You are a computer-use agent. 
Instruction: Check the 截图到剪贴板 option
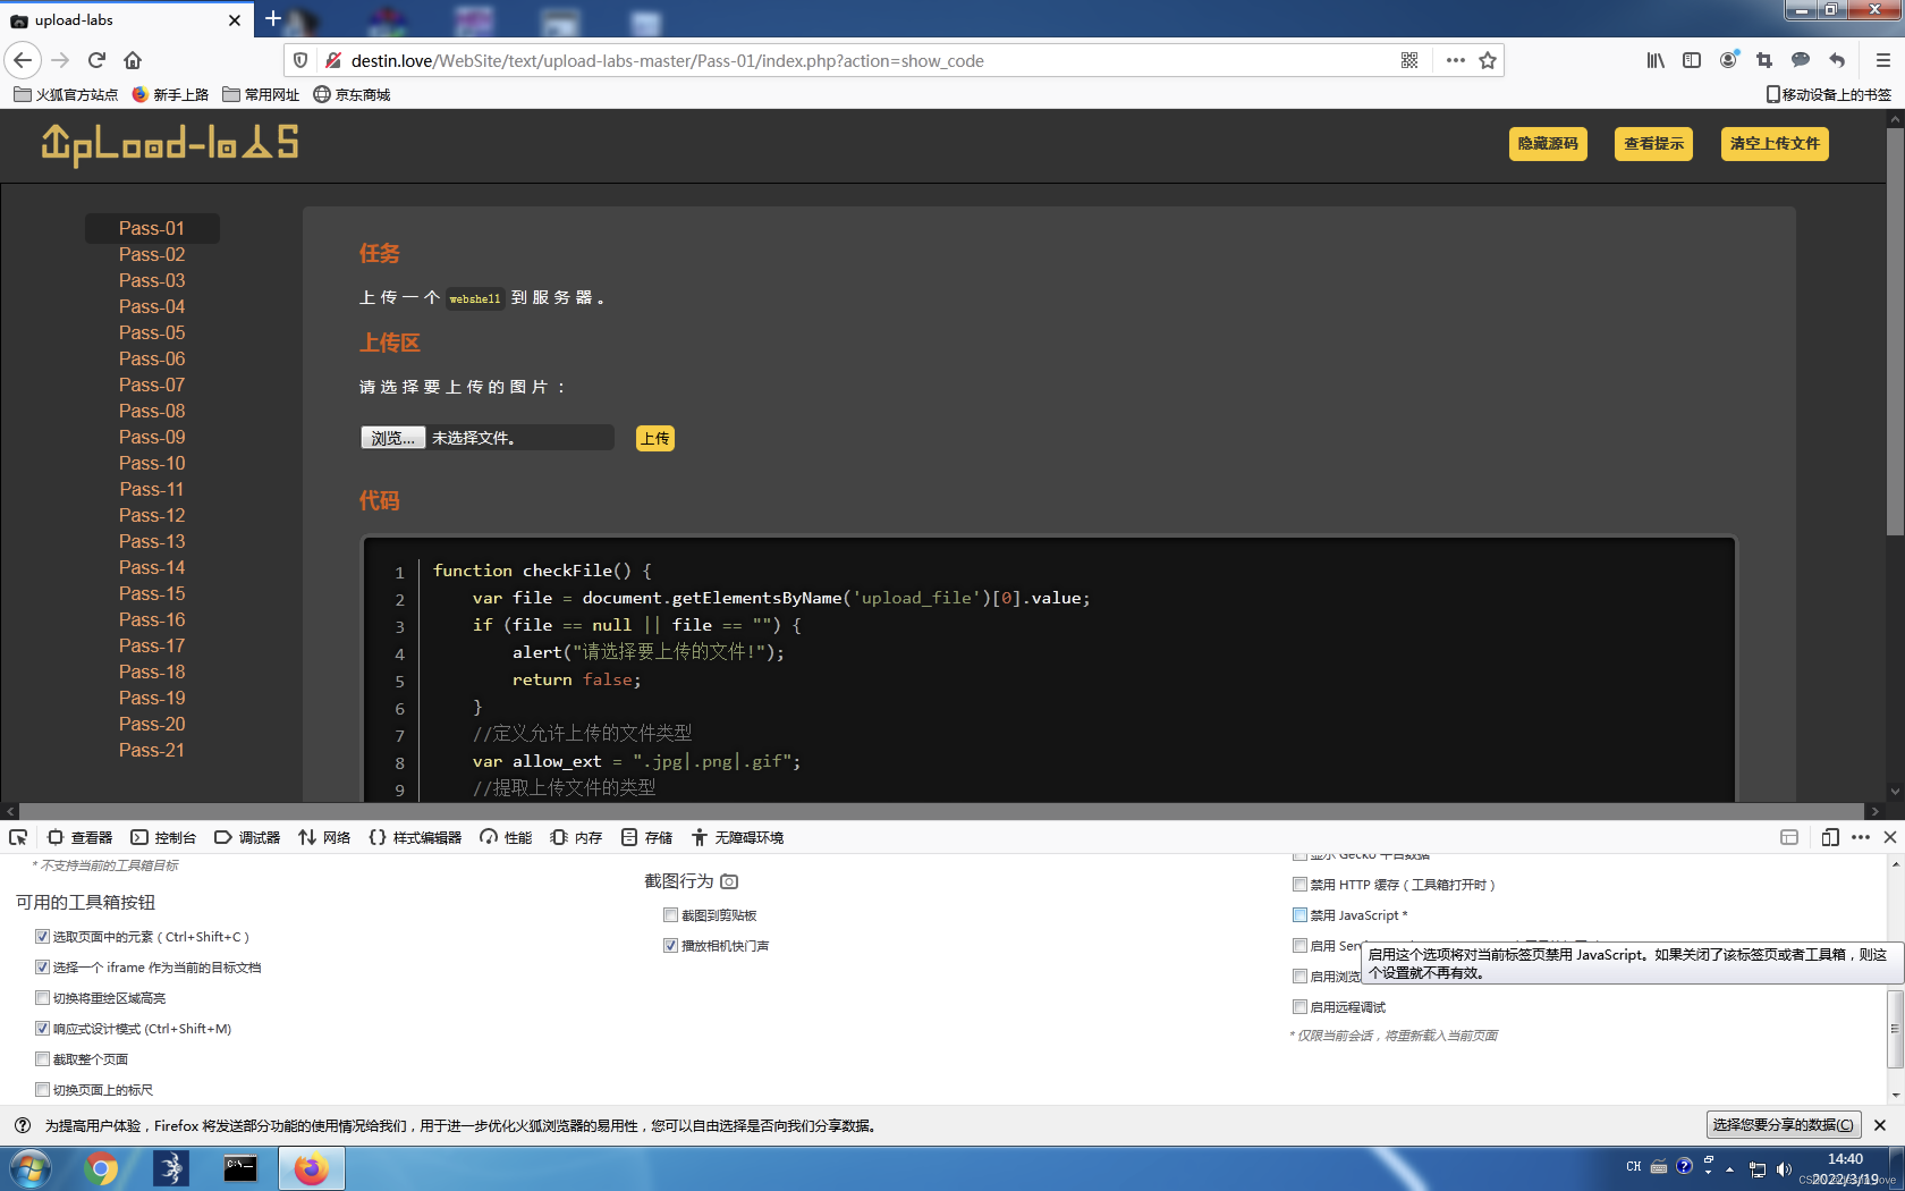coord(671,914)
